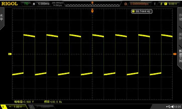Click the channel 1 ground level marker
182x109 pixels.
[10, 54]
